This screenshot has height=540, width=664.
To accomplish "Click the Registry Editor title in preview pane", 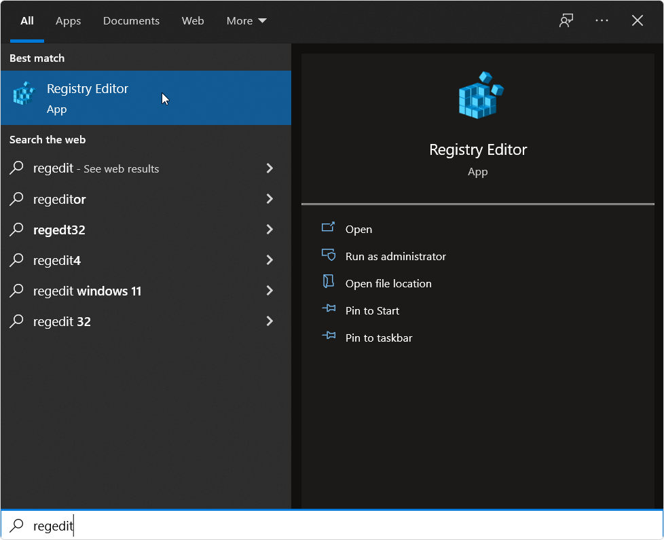I will coord(478,149).
